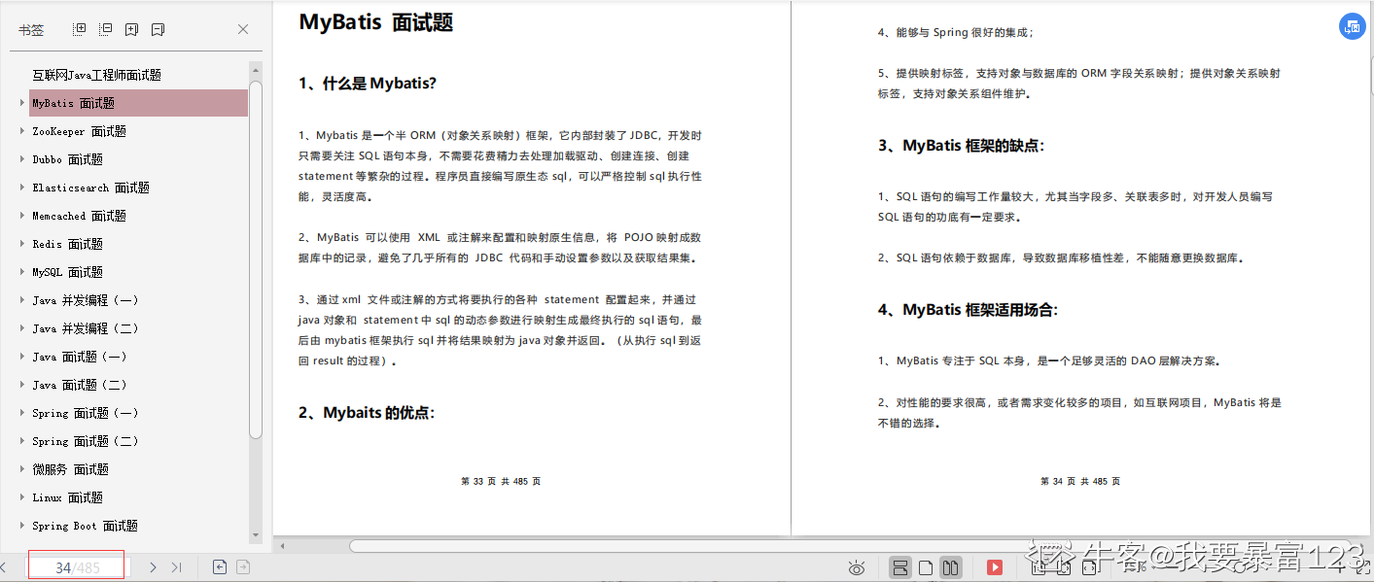
Task: Expand the MyBatis 面试题 bookmark
Action: point(22,103)
